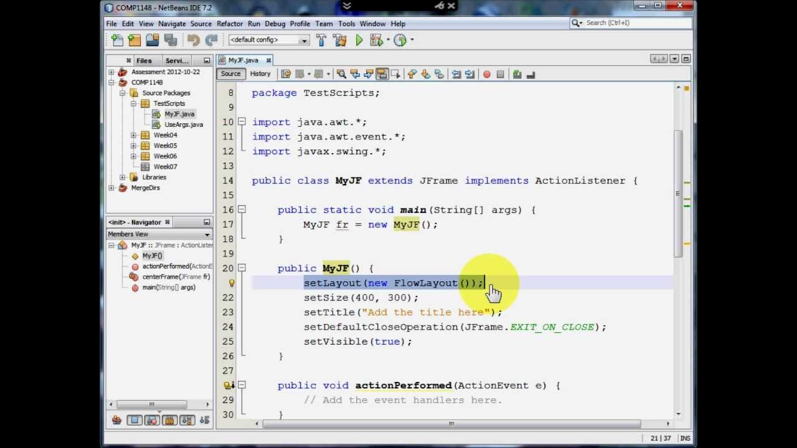Open the Debug menu
The width and height of the screenshot is (797, 448).
tap(275, 24)
